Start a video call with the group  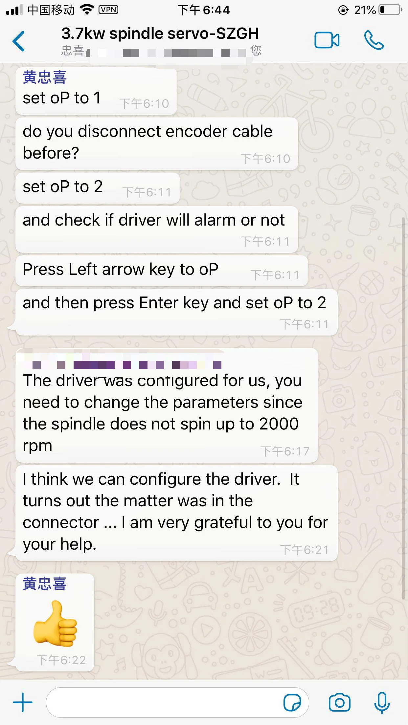click(x=327, y=40)
